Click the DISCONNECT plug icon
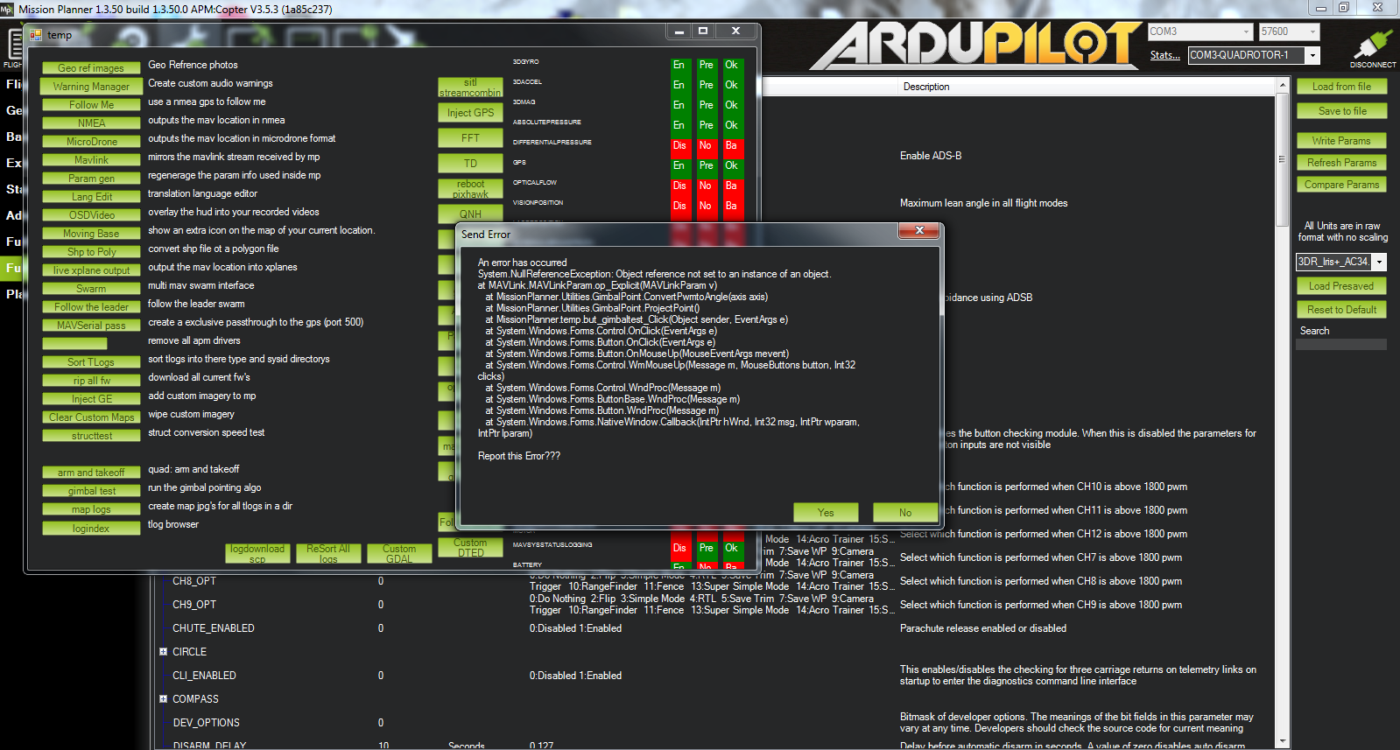The width and height of the screenshot is (1400, 750). (x=1372, y=46)
